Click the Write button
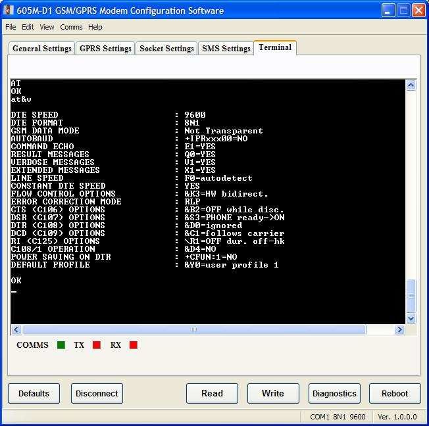The height and width of the screenshot is (426, 429). [x=273, y=394]
